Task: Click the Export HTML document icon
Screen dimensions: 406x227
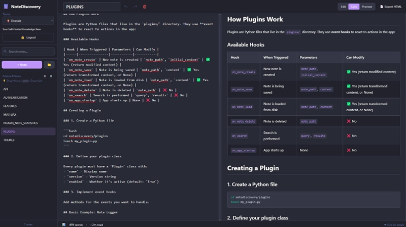Action: click(382, 7)
